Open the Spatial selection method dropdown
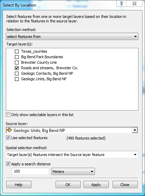The width and height of the screenshot is (145, 196). tap(72, 155)
